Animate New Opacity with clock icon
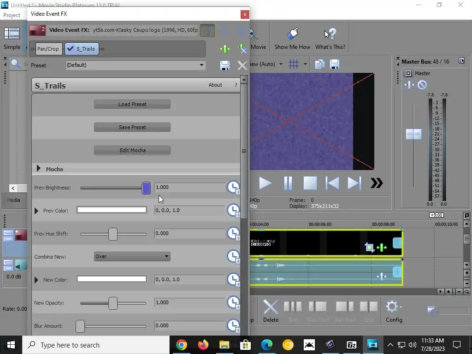Screen dimensions: 472x354 click(x=233, y=302)
